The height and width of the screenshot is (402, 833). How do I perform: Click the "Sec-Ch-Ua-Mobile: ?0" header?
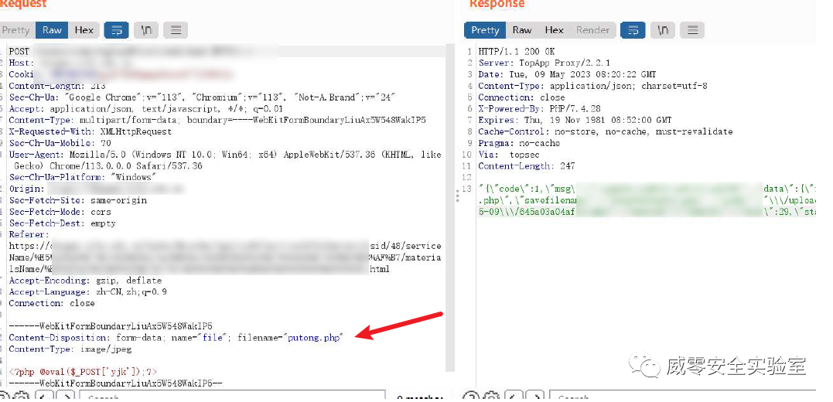pyautogui.click(x=60, y=143)
